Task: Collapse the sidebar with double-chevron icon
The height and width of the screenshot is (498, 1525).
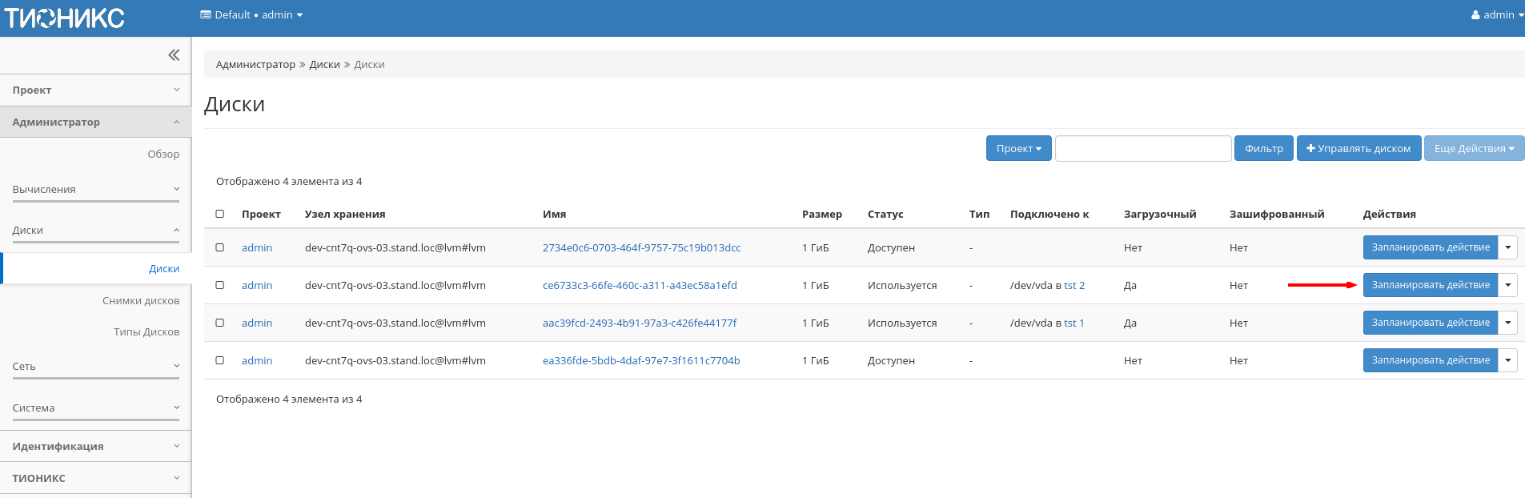Action: 174,55
